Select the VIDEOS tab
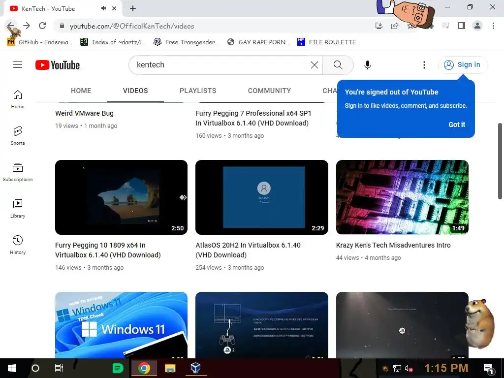The image size is (504, 378). click(x=135, y=91)
